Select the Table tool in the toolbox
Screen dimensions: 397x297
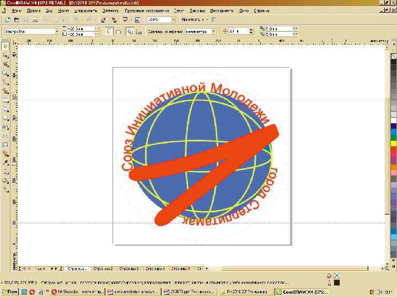(x=6, y=145)
